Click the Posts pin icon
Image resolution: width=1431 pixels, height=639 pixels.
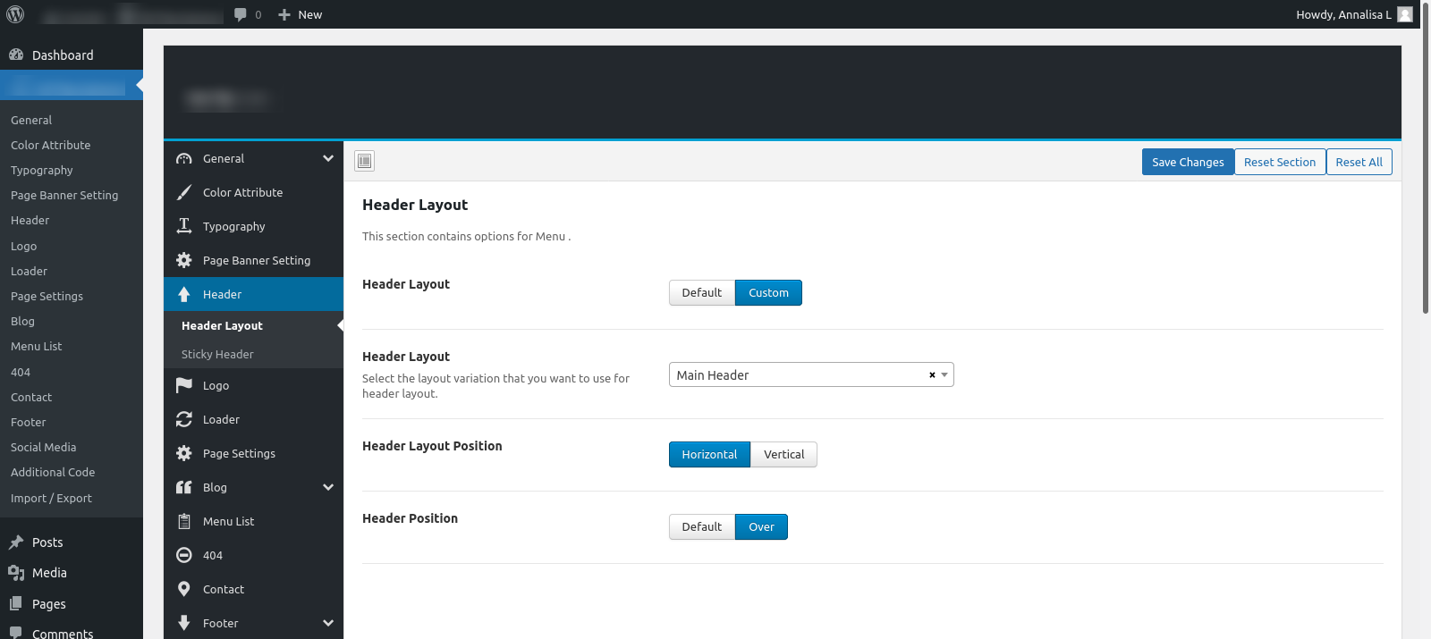[x=16, y=542]
